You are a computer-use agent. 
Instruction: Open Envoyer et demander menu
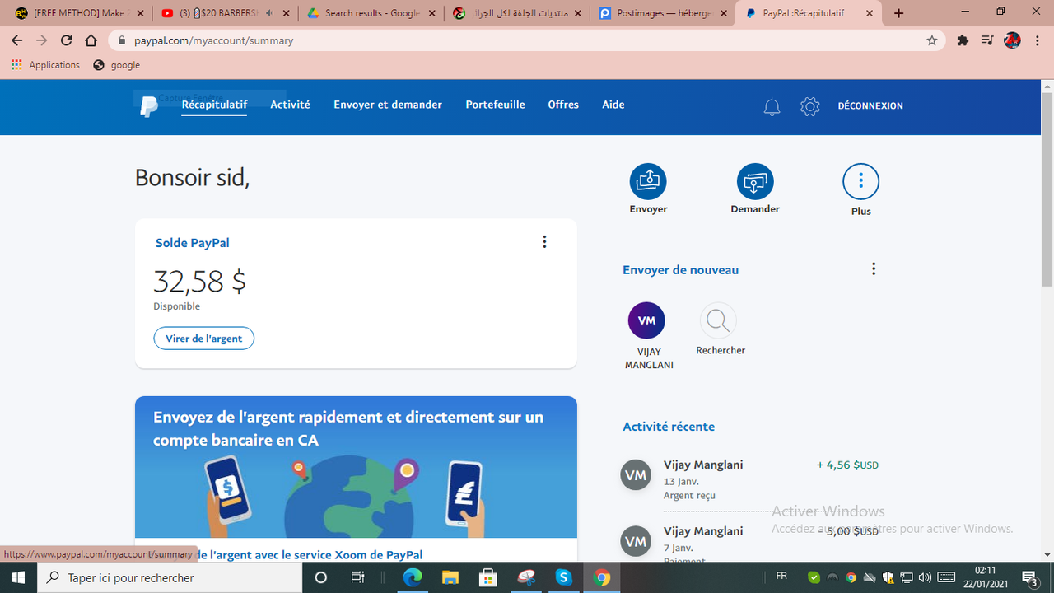coord(388,105)
